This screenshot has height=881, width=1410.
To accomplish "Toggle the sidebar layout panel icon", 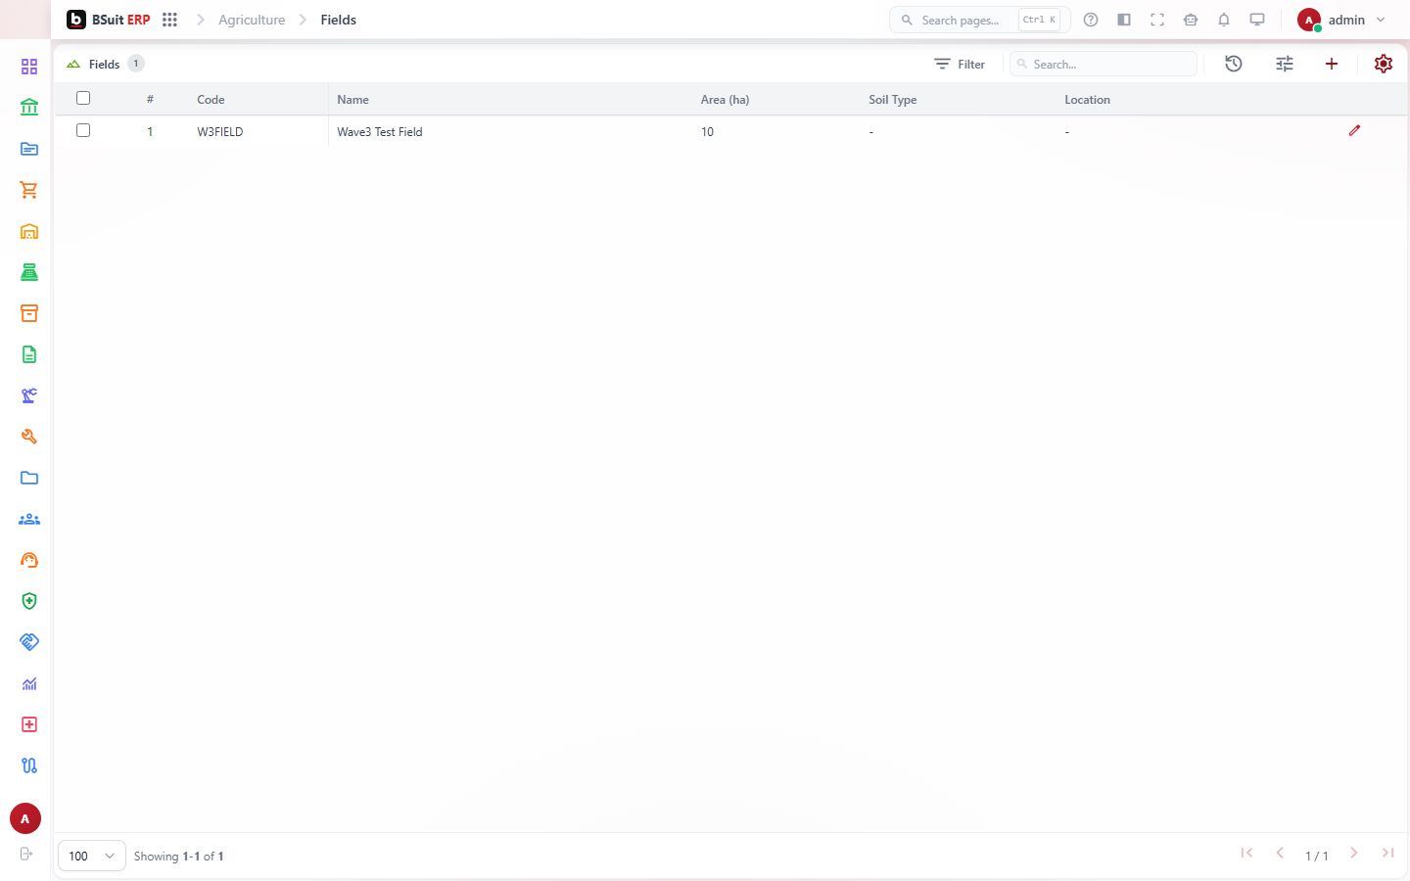I will coord(1124,20).
